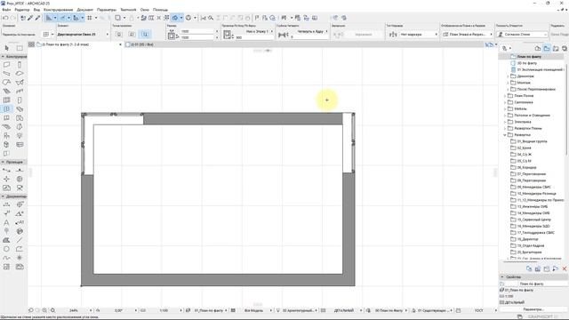This screenshot has height=320, width=569.
Task: Select the Column tool
Action: [x=20, y=65]
